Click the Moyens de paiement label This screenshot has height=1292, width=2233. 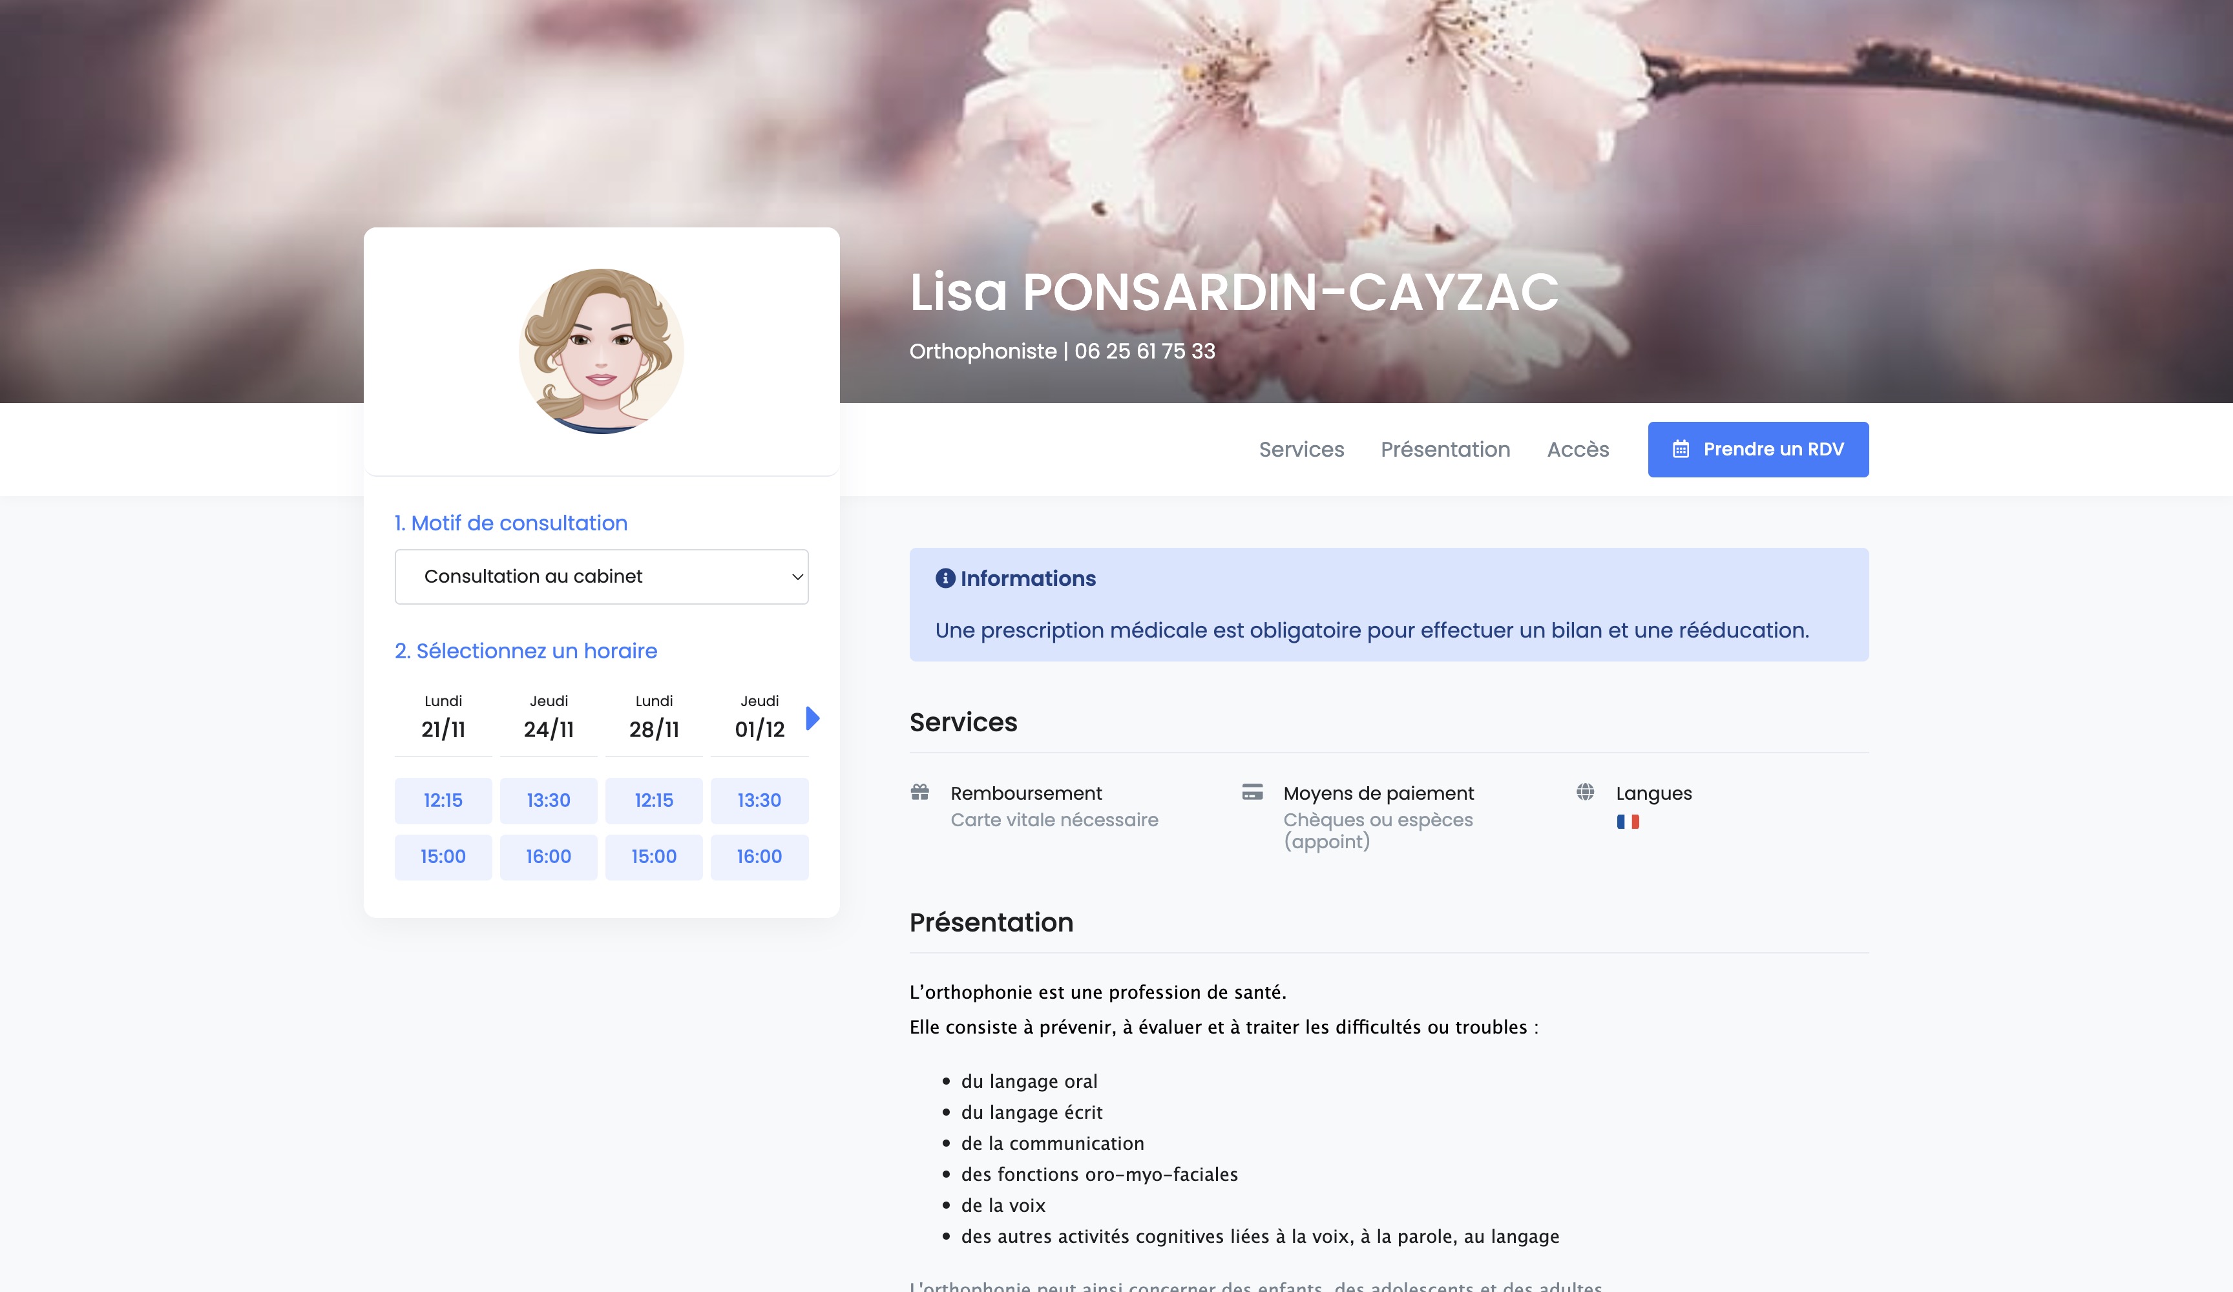tap(1379, 793)
